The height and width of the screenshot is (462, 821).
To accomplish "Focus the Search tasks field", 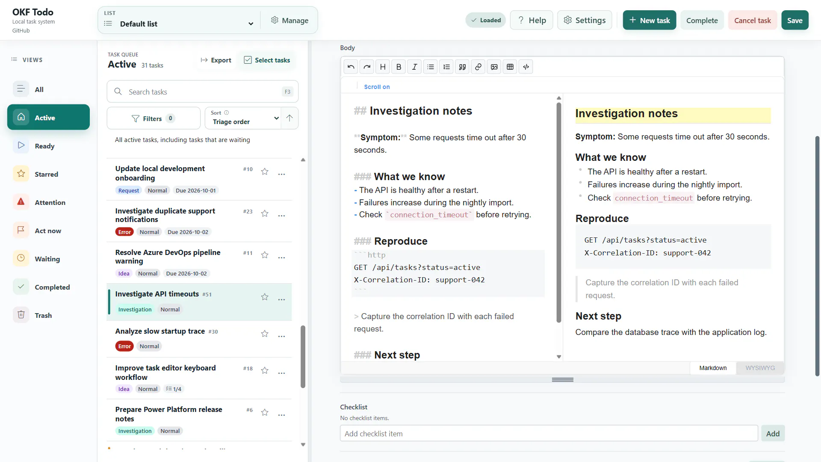I will tap(202, 92).
